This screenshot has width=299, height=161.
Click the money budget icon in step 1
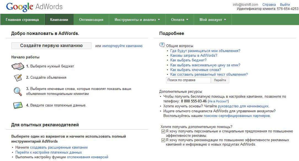[17, 66]
